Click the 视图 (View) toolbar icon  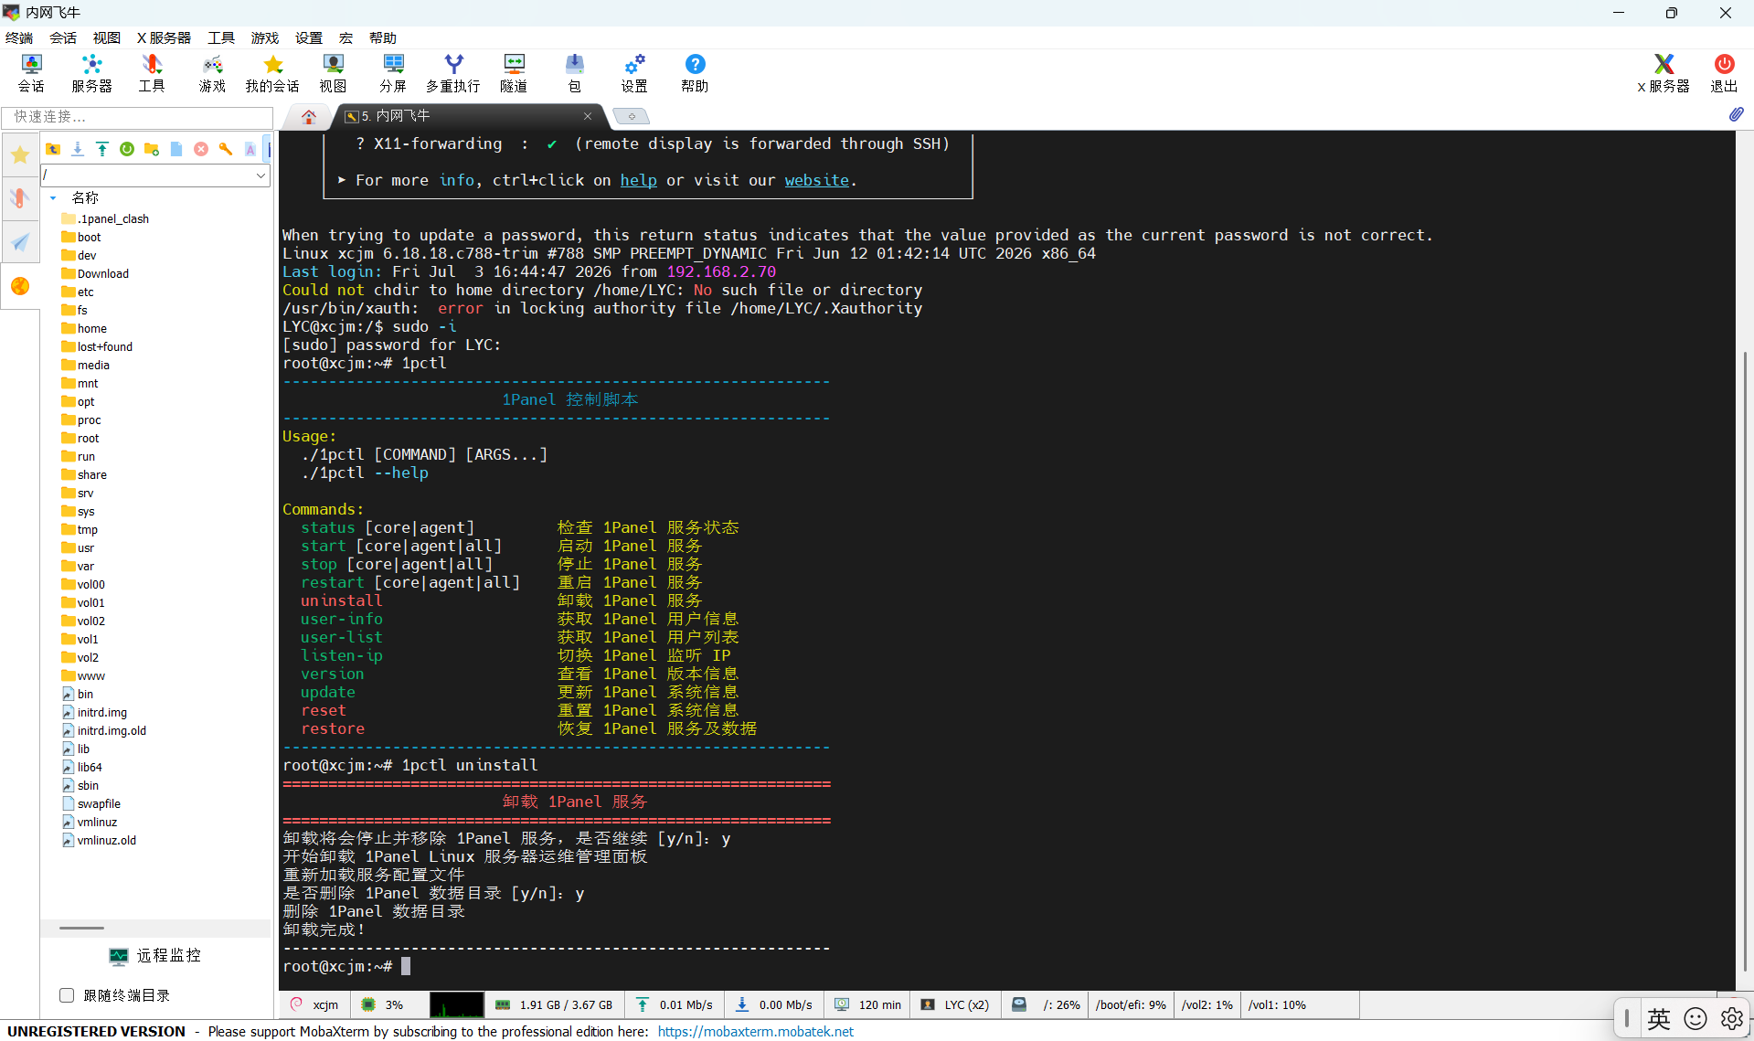pos(333,73)
